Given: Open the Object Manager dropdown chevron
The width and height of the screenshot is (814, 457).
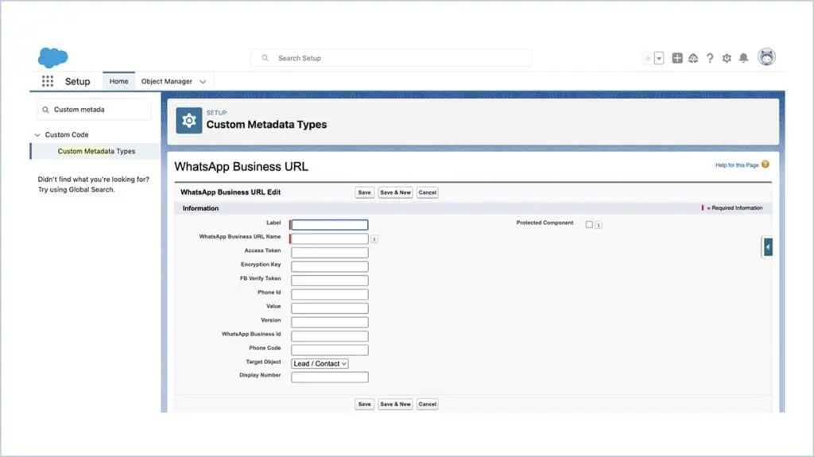Looking at the screenshot, I should pos(203,82).
